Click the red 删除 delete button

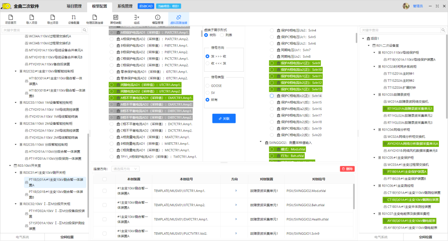pyautogui.click(x=347, y=169)
